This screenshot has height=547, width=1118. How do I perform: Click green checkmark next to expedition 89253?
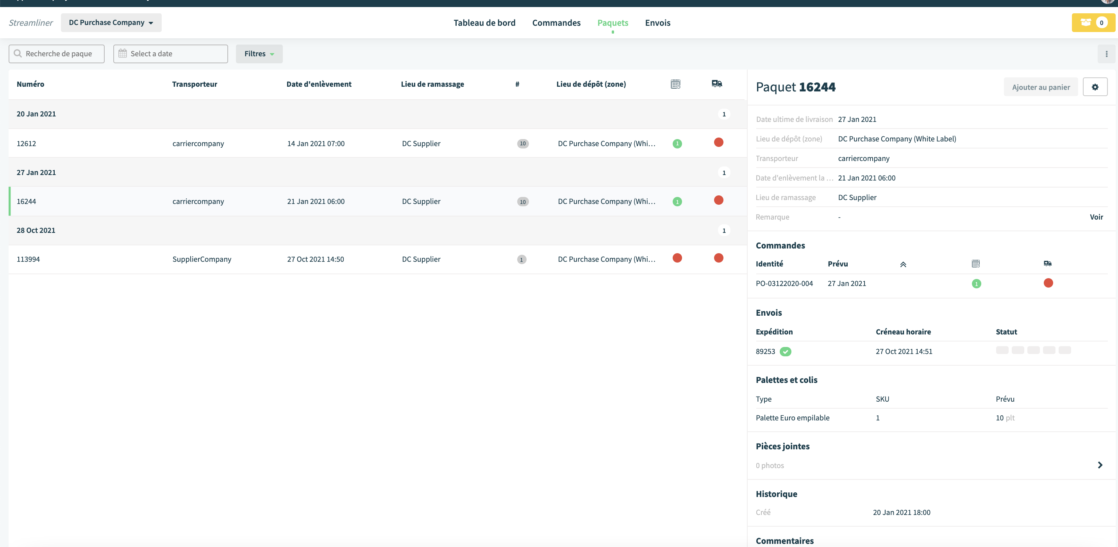pyautogui.click(x=785, y=352)
